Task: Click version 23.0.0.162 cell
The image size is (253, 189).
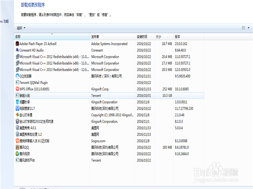Action: tap(181, 44)
